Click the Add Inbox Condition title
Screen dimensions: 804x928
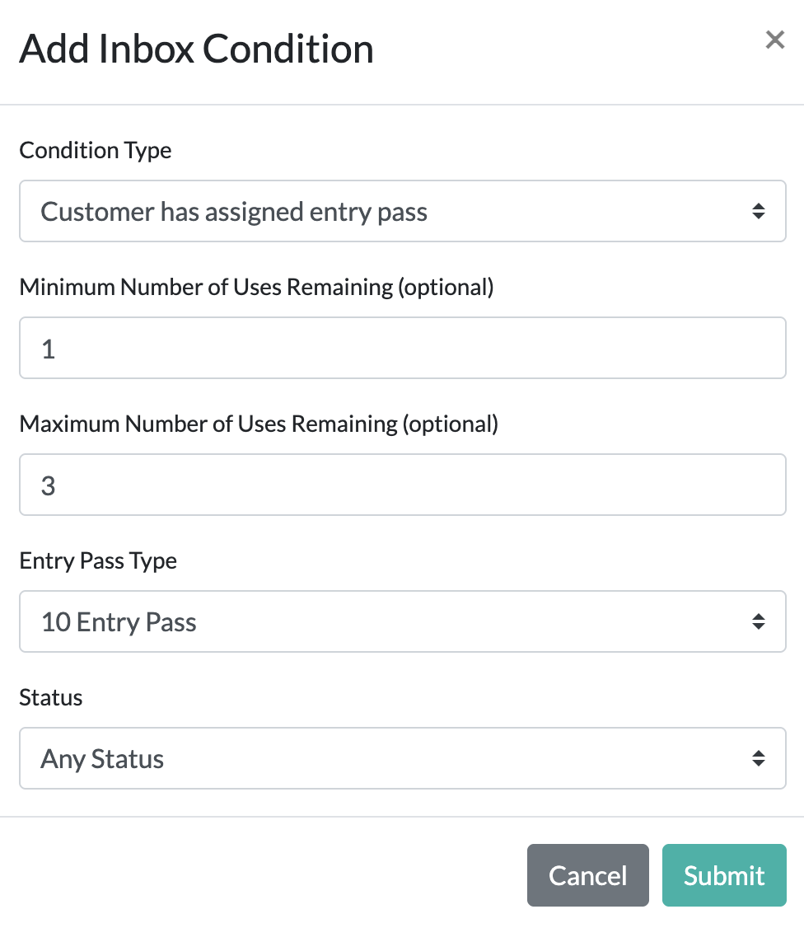tap(196, 49)
